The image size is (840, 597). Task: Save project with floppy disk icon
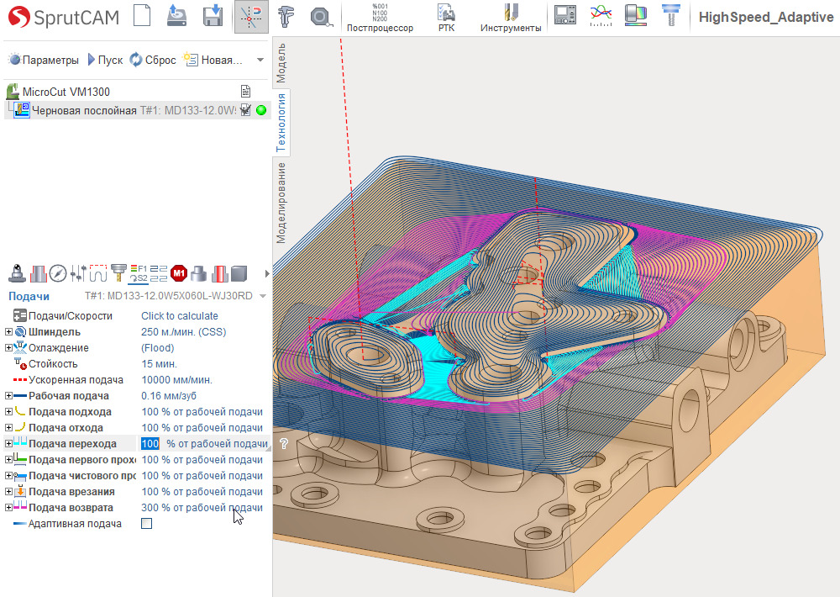click(213, 15)
